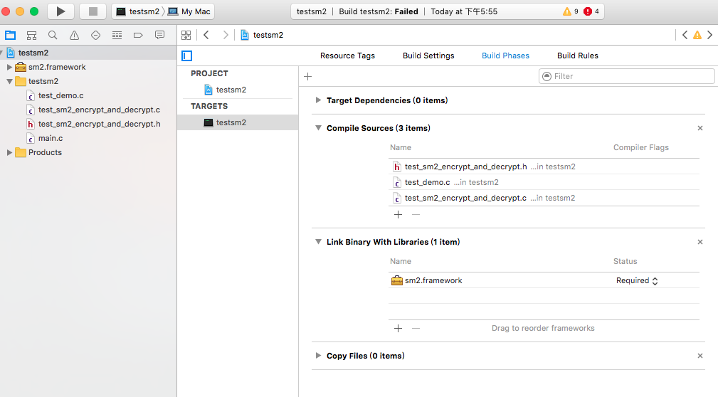Go forward in editor history

tap(226, 35)
